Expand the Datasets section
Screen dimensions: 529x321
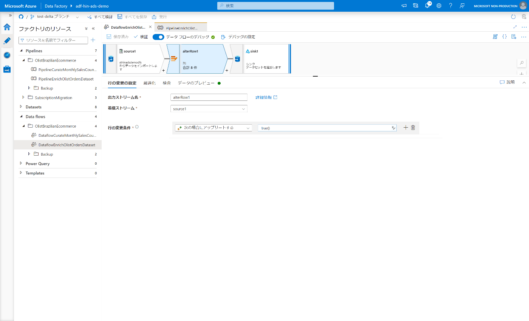pos(21,107)
